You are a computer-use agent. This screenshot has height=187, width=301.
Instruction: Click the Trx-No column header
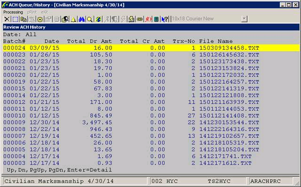point(184,41)
